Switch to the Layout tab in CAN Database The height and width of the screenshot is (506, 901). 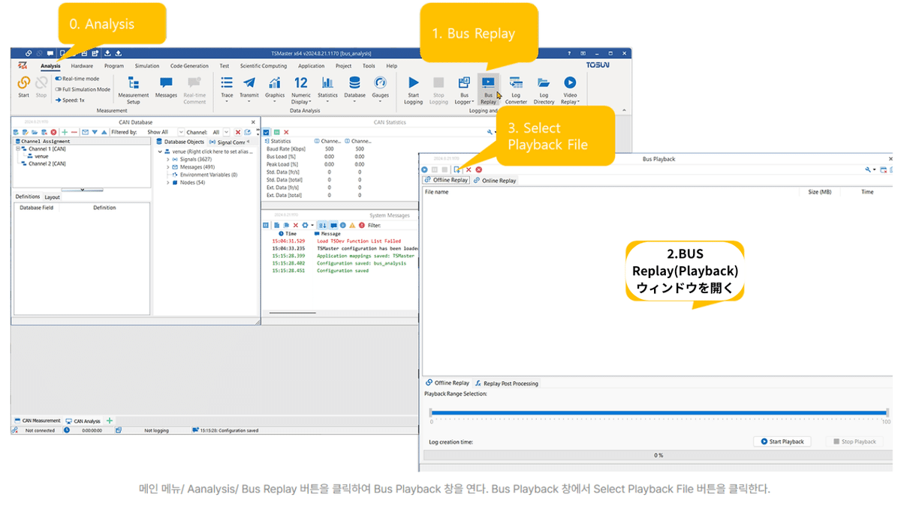[x=52, y=197]
